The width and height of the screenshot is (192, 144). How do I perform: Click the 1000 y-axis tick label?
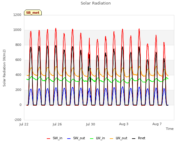pos(17,30)
